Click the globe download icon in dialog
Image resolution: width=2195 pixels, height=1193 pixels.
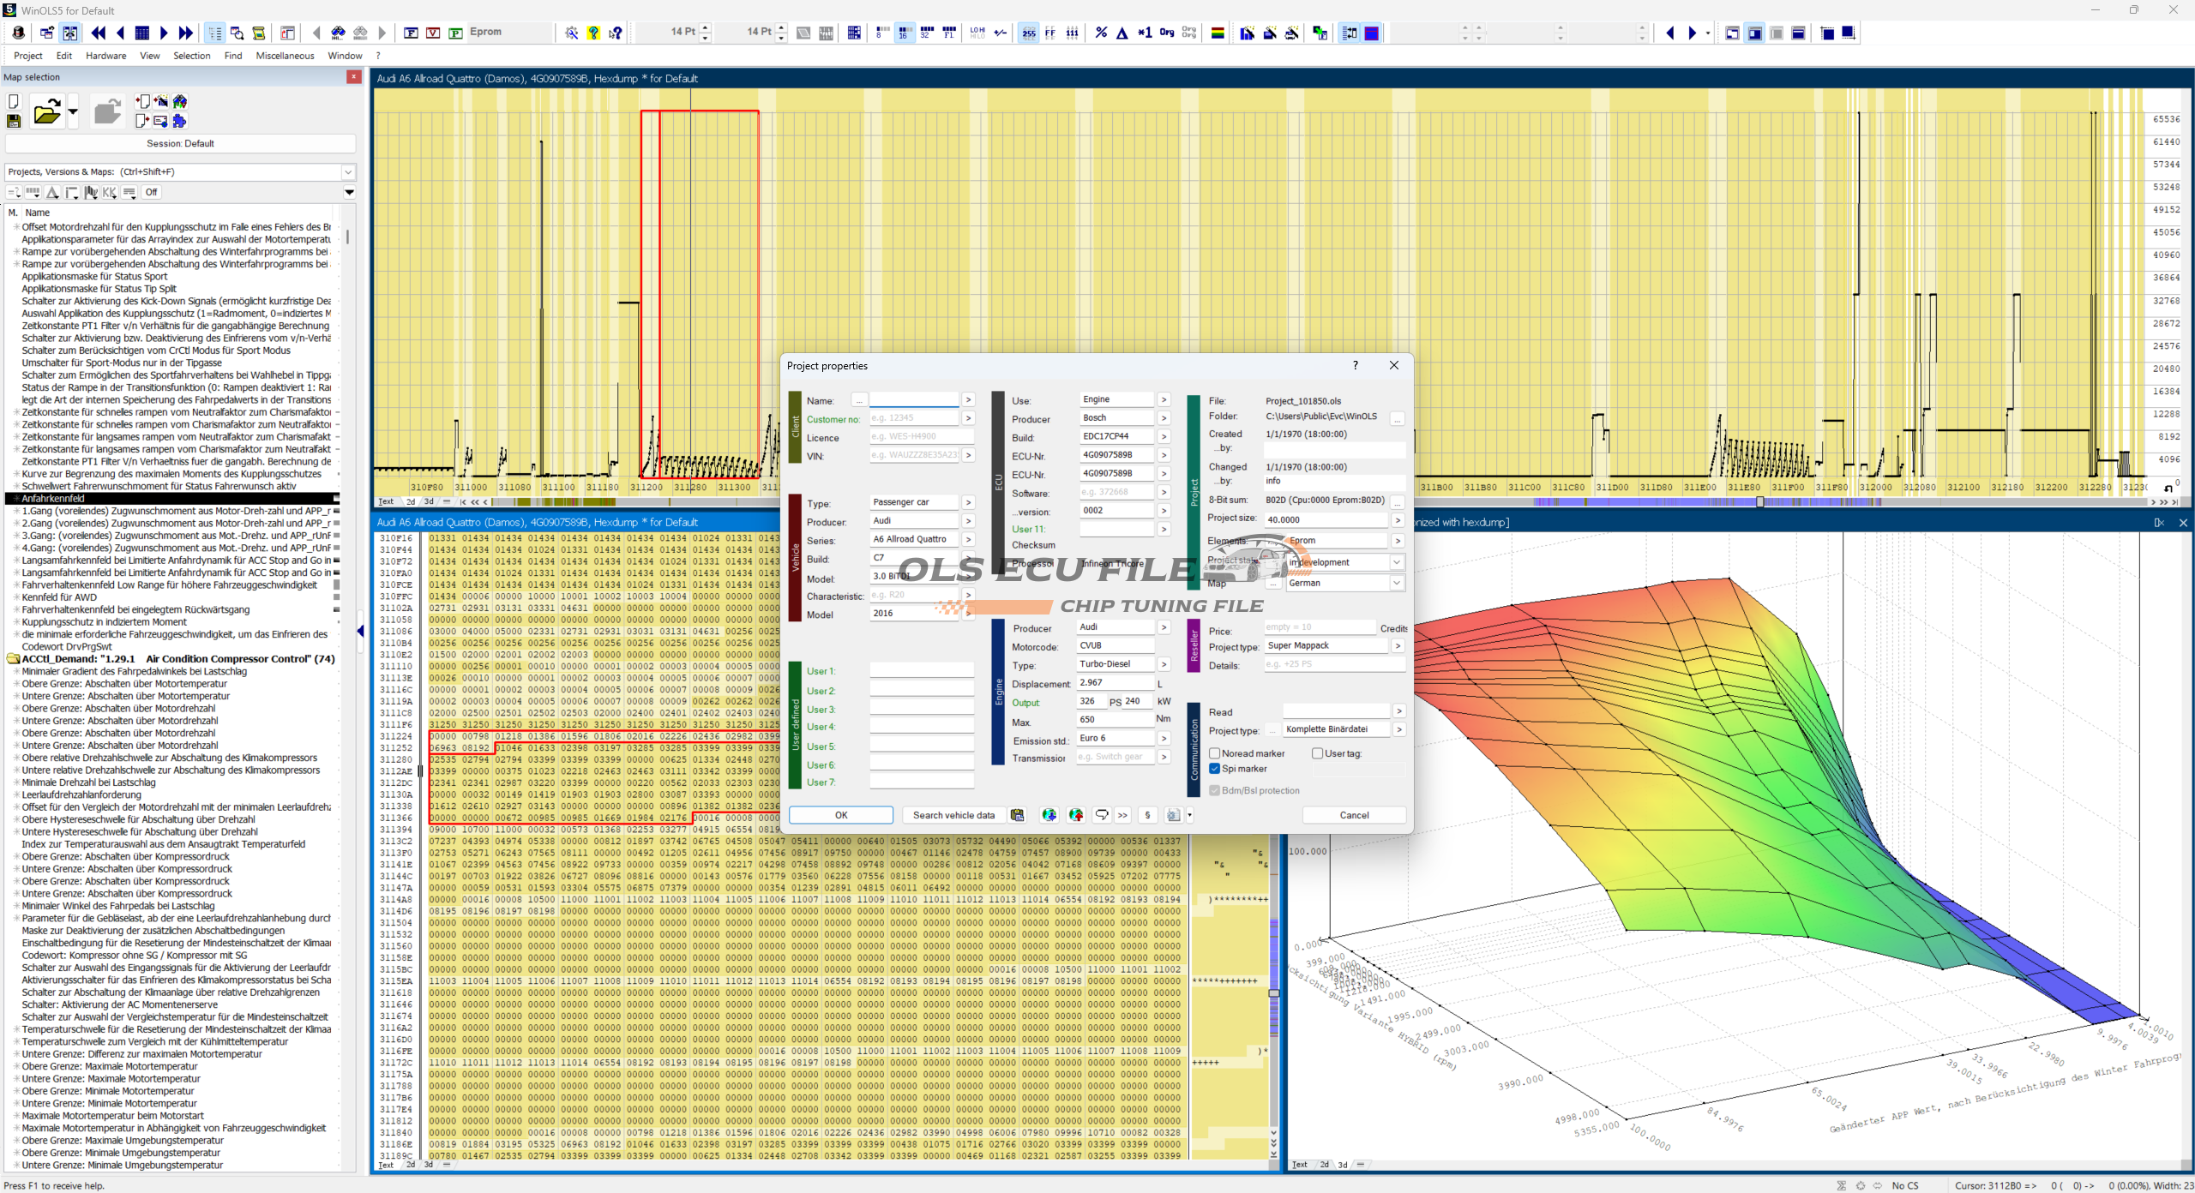point(1049,815)
